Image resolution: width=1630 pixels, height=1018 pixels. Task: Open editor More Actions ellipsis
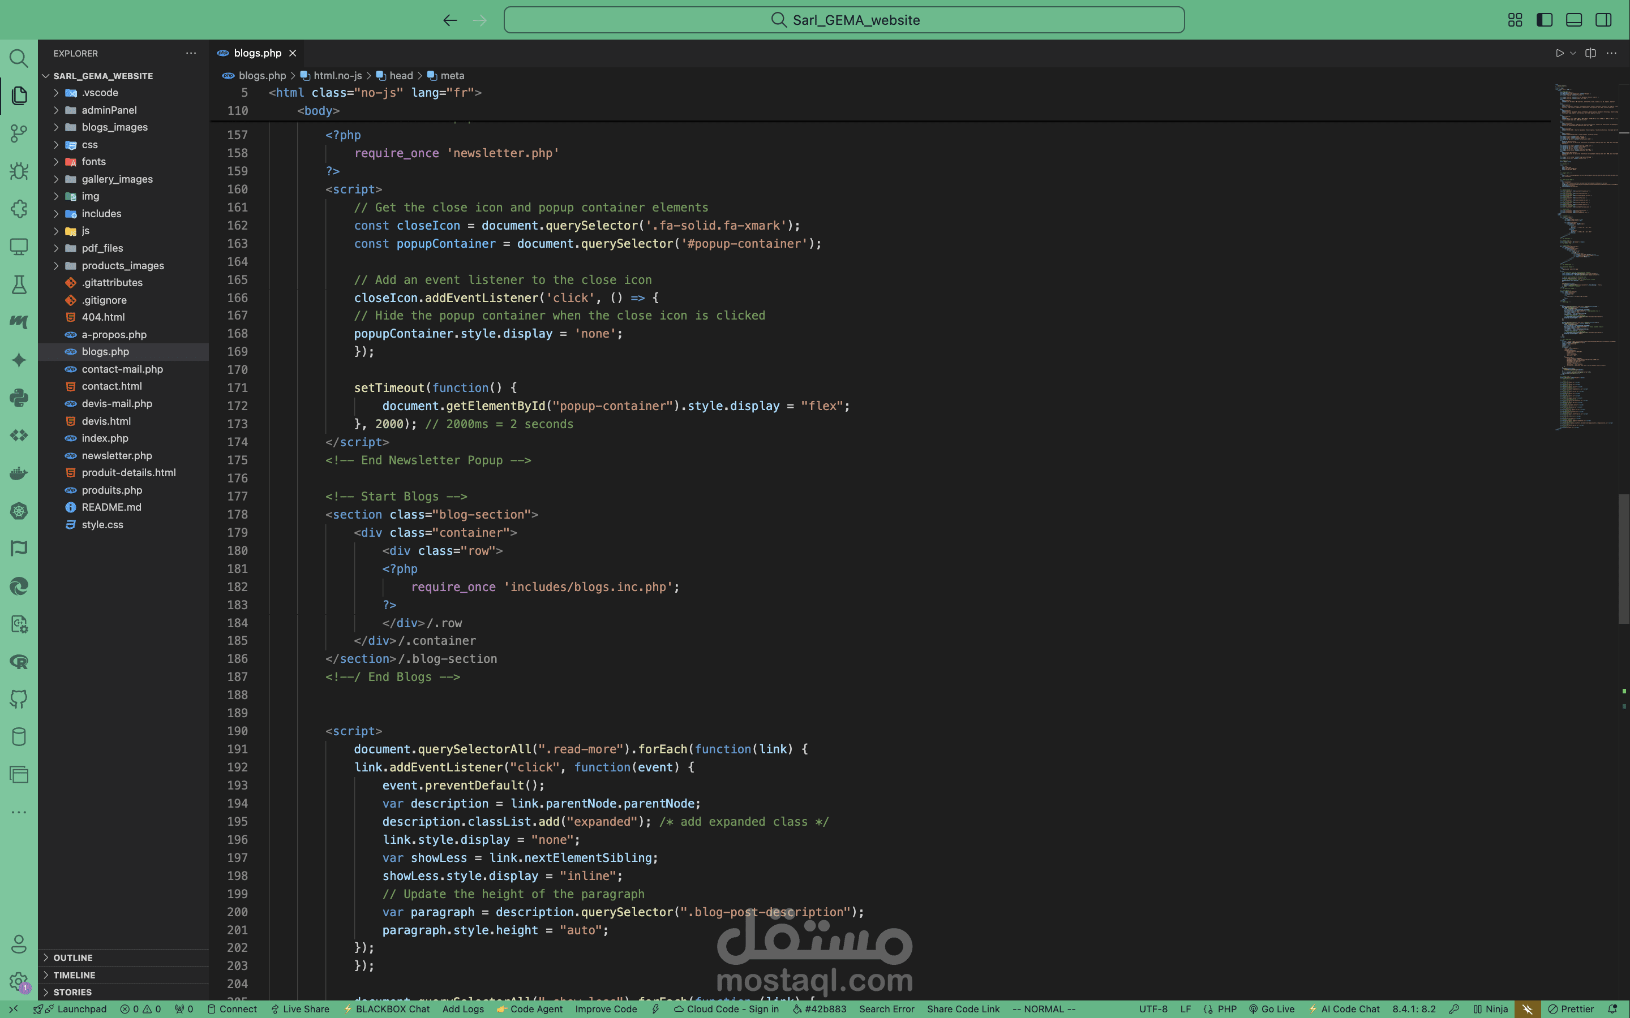tap(1611, 53)
